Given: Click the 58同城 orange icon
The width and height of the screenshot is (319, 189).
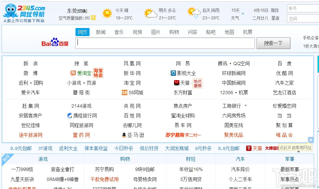Looking at the screenshot, I should tap(125, 92).
